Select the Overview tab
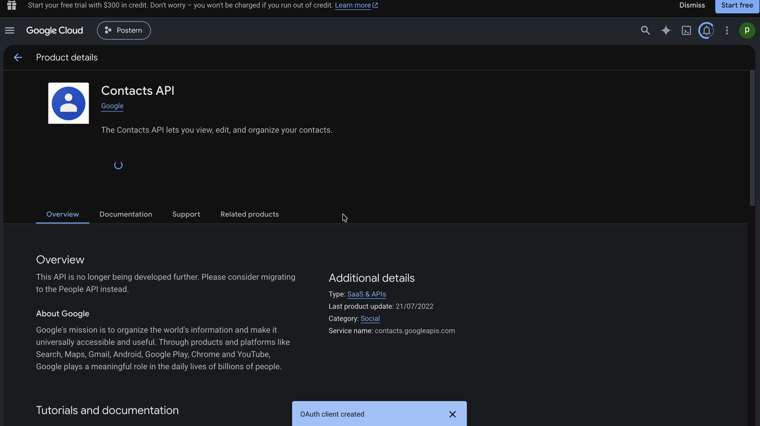The height and width of the screenshot is (426, 760). (62, 214)
